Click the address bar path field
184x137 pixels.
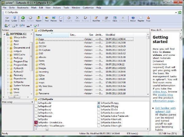tap(90, 13)
